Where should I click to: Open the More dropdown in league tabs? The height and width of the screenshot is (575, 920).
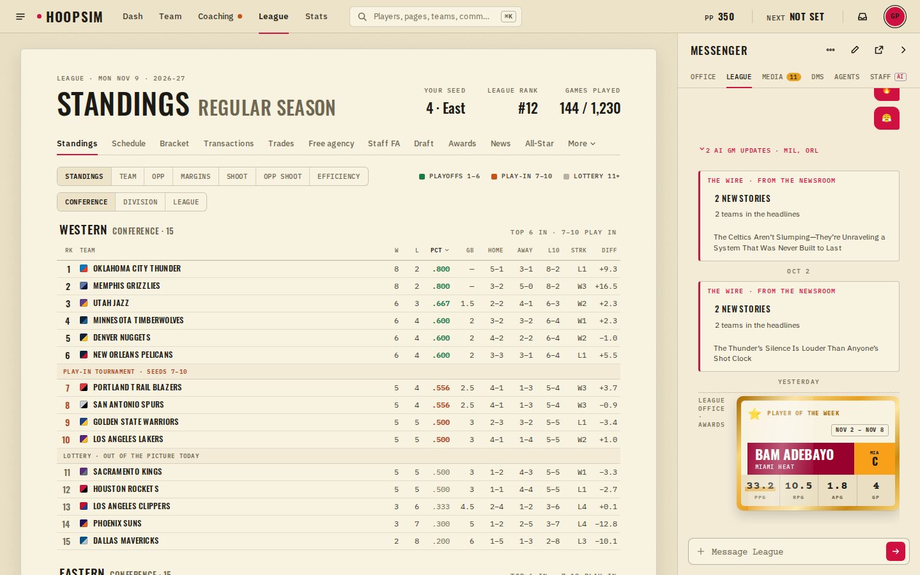coord(581,144)
